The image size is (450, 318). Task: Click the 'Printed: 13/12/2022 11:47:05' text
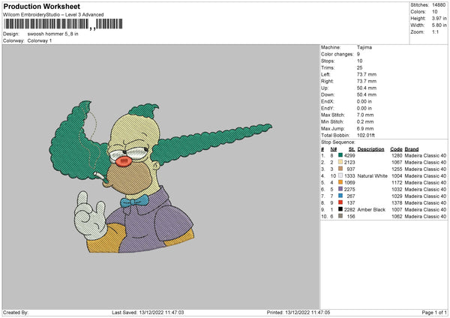(298, 313)
